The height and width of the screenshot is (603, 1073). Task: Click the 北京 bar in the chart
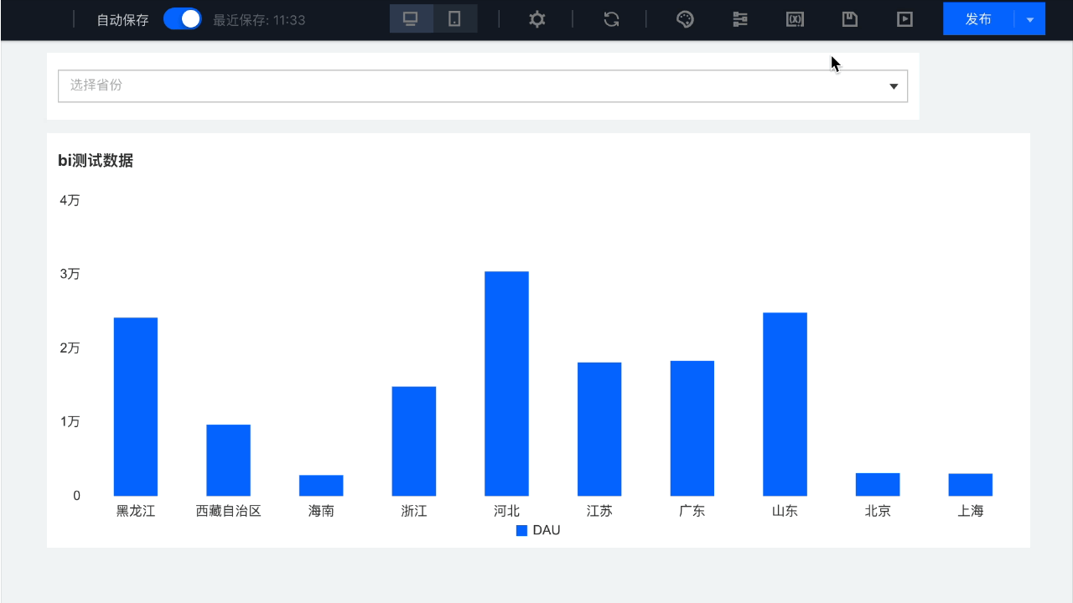tap(878, 485)
